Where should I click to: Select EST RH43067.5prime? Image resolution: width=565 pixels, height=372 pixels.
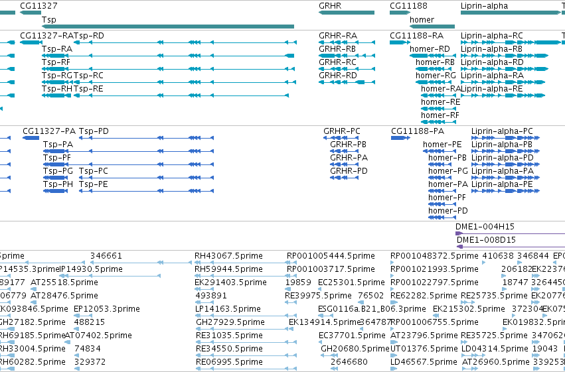228,256
